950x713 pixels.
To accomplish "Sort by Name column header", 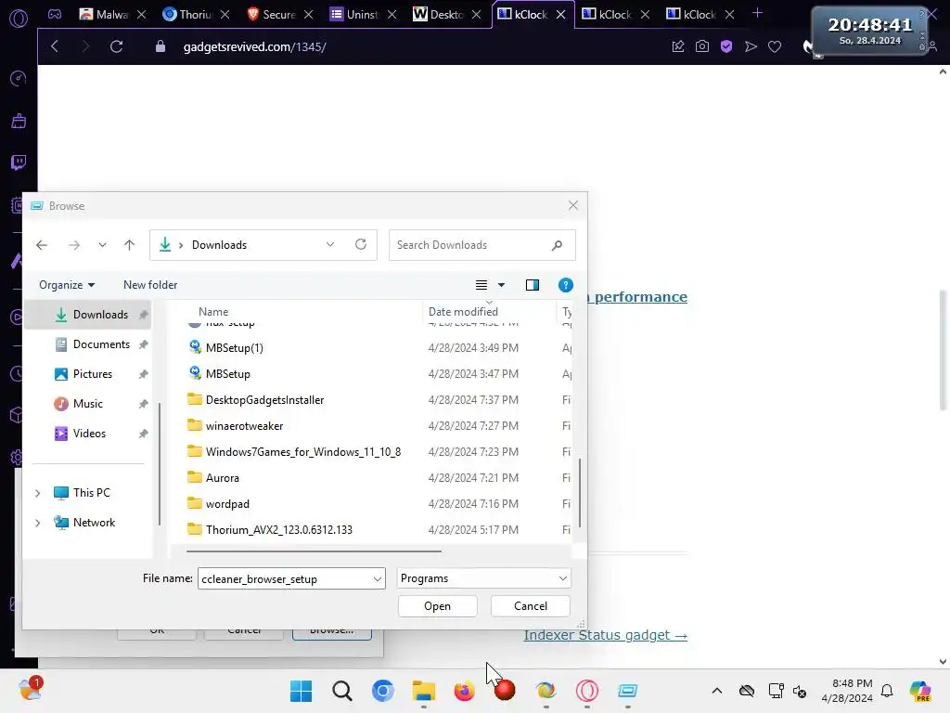I will (x=213, y=312).
